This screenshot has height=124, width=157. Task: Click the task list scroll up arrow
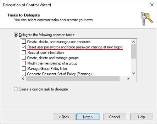(x=133, y=42)
